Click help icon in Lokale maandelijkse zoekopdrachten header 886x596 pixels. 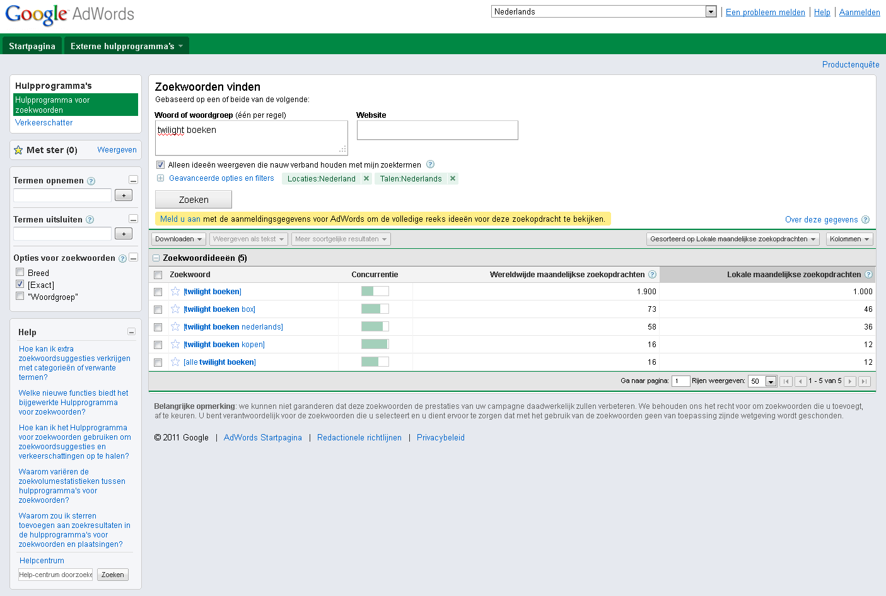[x=868, y=275]
